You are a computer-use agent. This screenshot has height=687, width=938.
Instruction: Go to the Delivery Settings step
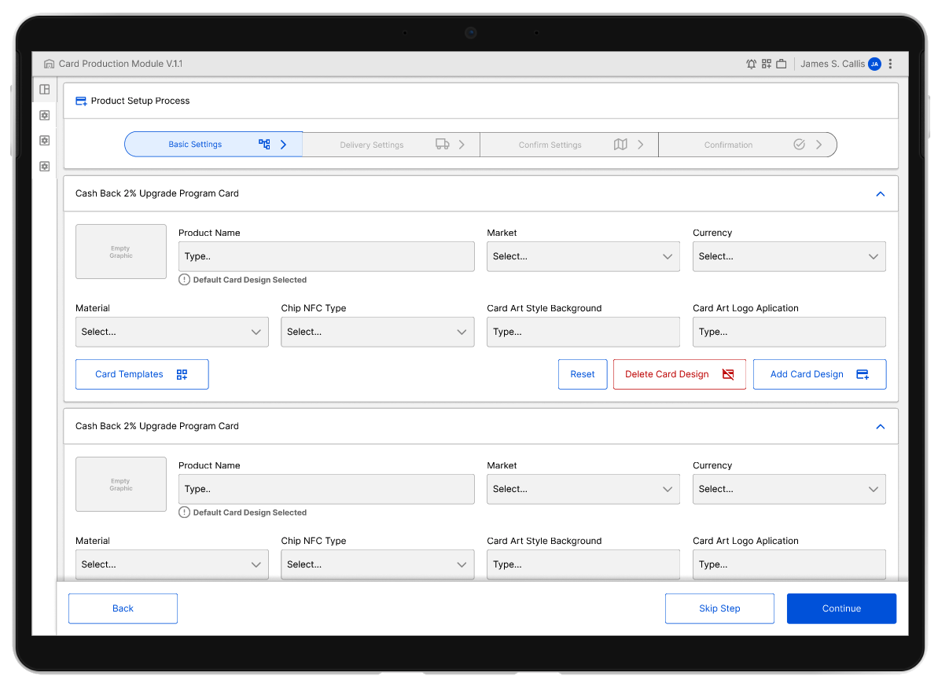click(x=391, y=145)
